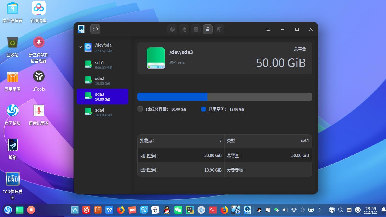Toggle the sda3总容量 legend checkbox
Screen dimensions: 386x217
coord(140,109)
